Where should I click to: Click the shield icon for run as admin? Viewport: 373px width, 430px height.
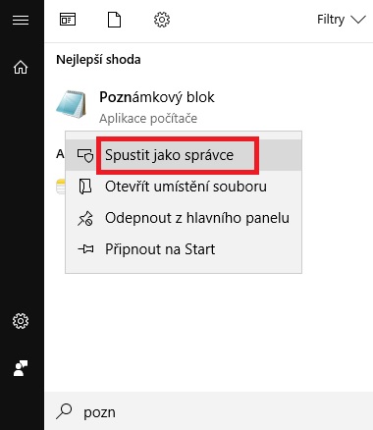tap(85, 155)
